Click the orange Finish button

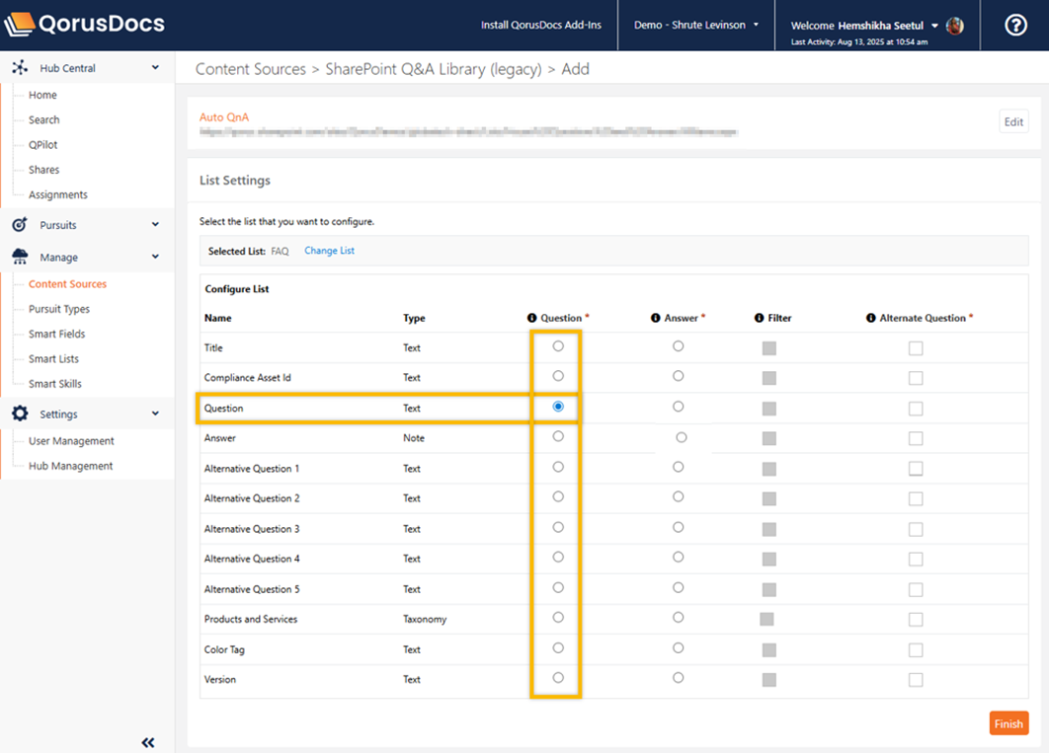[1008, 723]
